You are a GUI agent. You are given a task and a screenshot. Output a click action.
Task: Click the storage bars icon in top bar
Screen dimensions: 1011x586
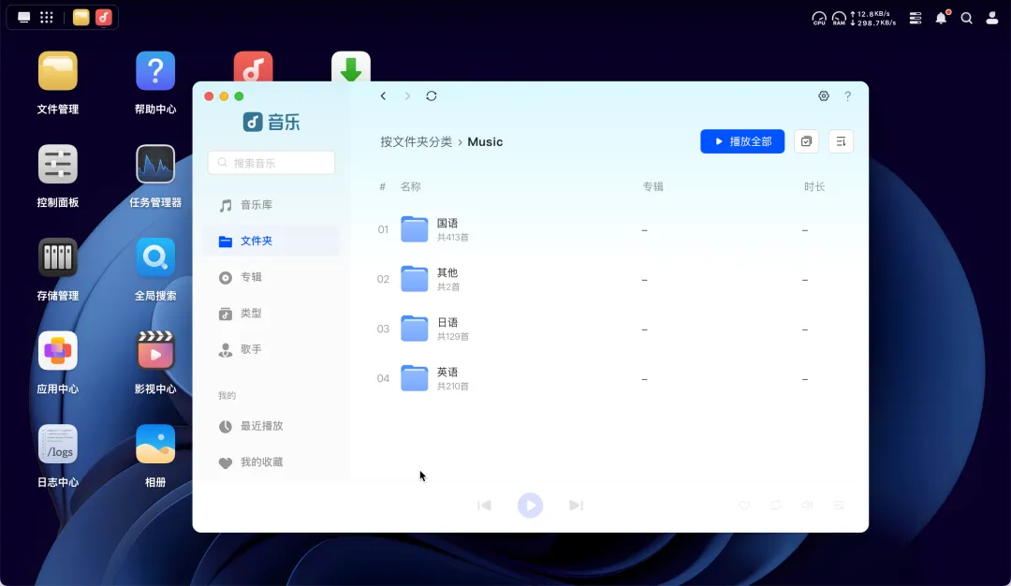pyautogui.click(x=916, y=18)
